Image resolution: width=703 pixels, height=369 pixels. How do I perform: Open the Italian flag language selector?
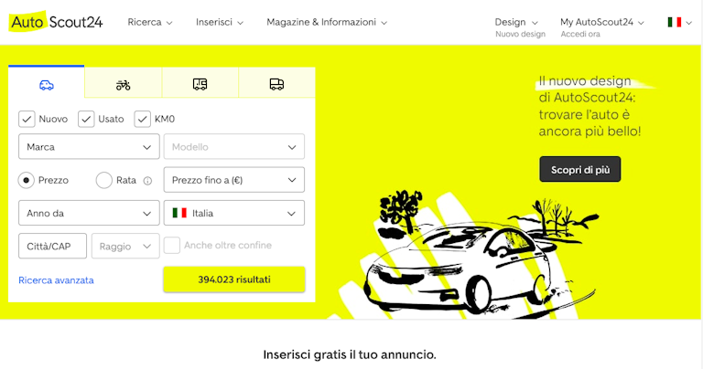click(679, 22)
